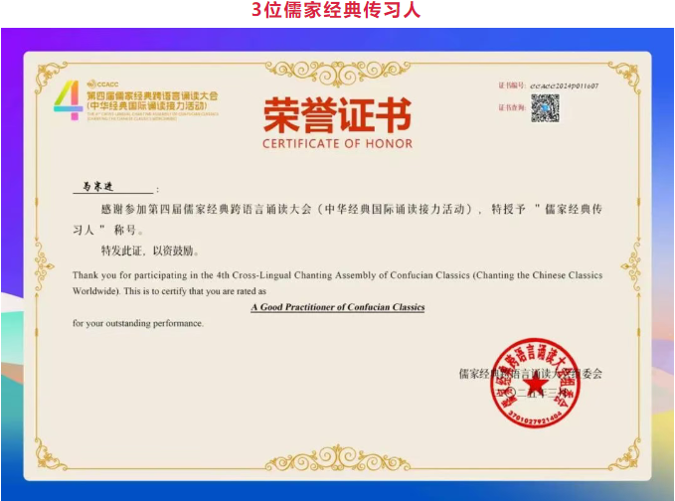Viewport: 675px width, 501px height.
Task: Click the Chinese line starting '感谢参加第四届'
Action: coord(351,209)
